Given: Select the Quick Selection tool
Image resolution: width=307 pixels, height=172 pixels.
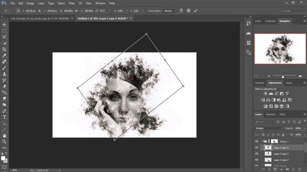Looking at the screenshot, I should (4, 43).
